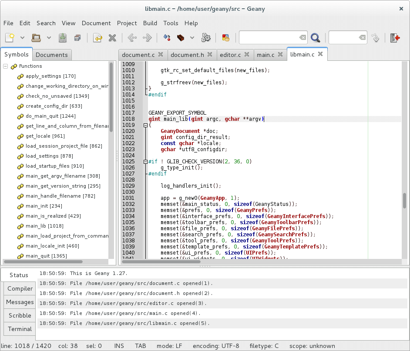The image size is (410, 351).
Task: Click the New file toolbar icon
Action: [10, 38]
